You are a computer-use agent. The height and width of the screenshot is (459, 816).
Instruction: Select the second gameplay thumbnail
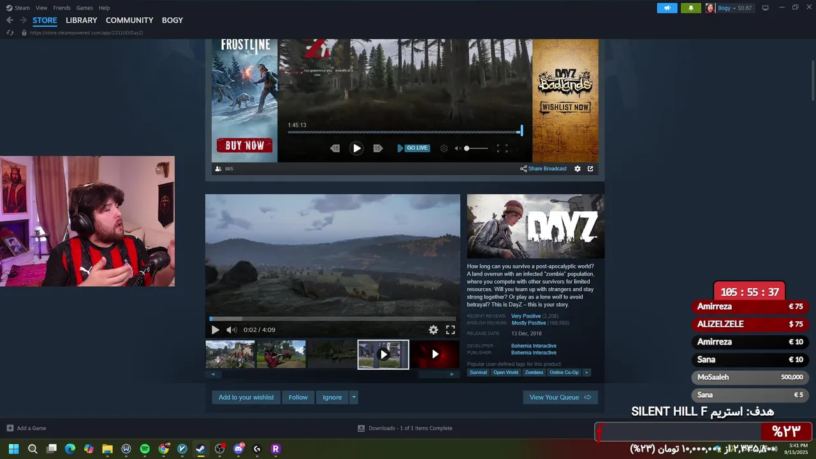point(281,354)
